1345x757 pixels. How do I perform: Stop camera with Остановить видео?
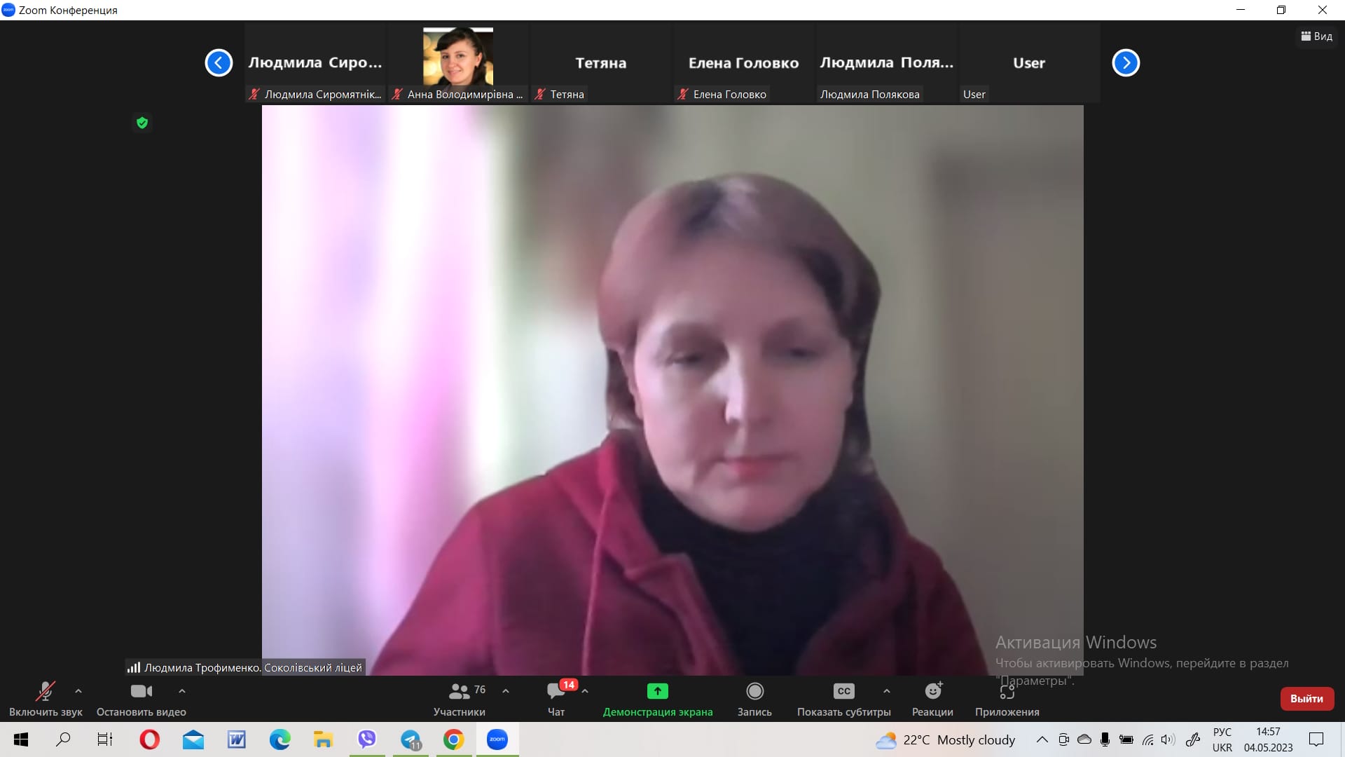click(142, 700)
